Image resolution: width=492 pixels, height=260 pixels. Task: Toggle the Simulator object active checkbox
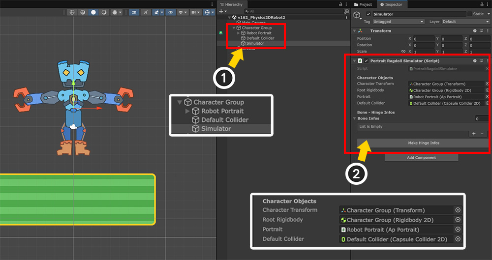[x=369, y=14]
